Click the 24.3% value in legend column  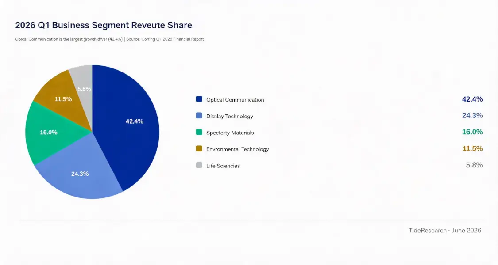(x=472, y=115)
